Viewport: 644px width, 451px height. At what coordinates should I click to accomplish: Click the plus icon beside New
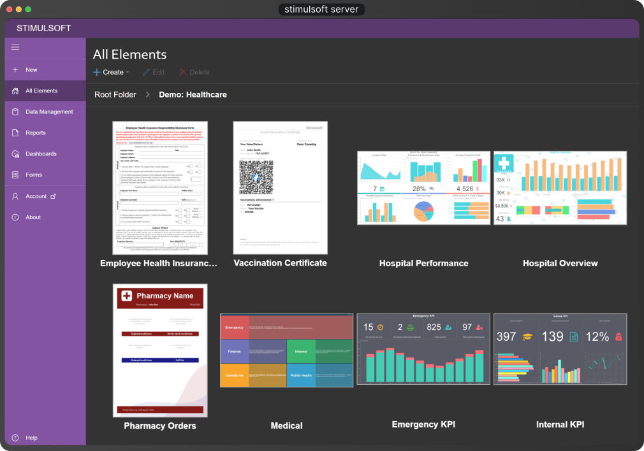[x=15, y=70]
